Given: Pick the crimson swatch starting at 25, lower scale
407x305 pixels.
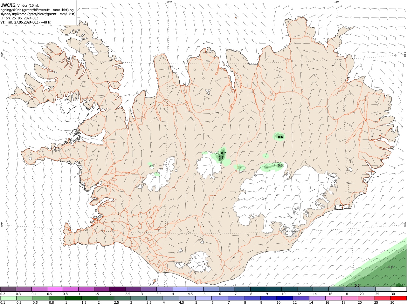Looking at the screenshot, I should 382,298.
